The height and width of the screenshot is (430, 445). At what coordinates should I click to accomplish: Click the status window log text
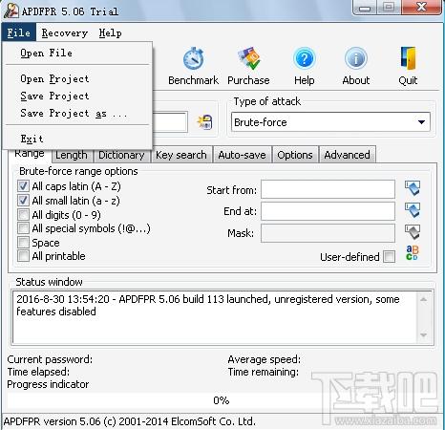coord(208,305)
